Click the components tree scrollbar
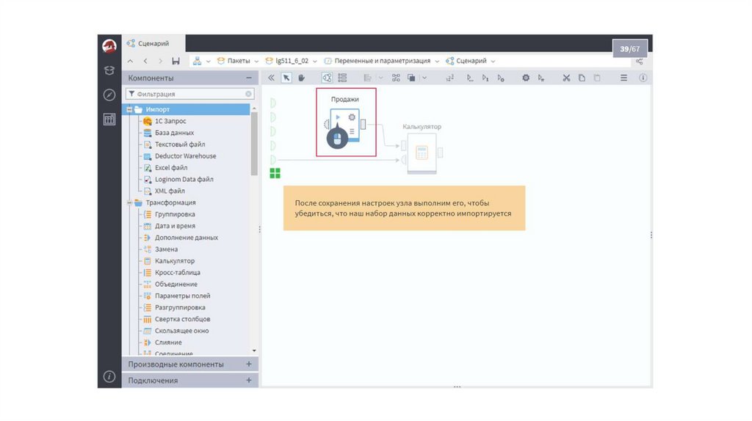This screenshot has width=752, height=421. point(254,144)
